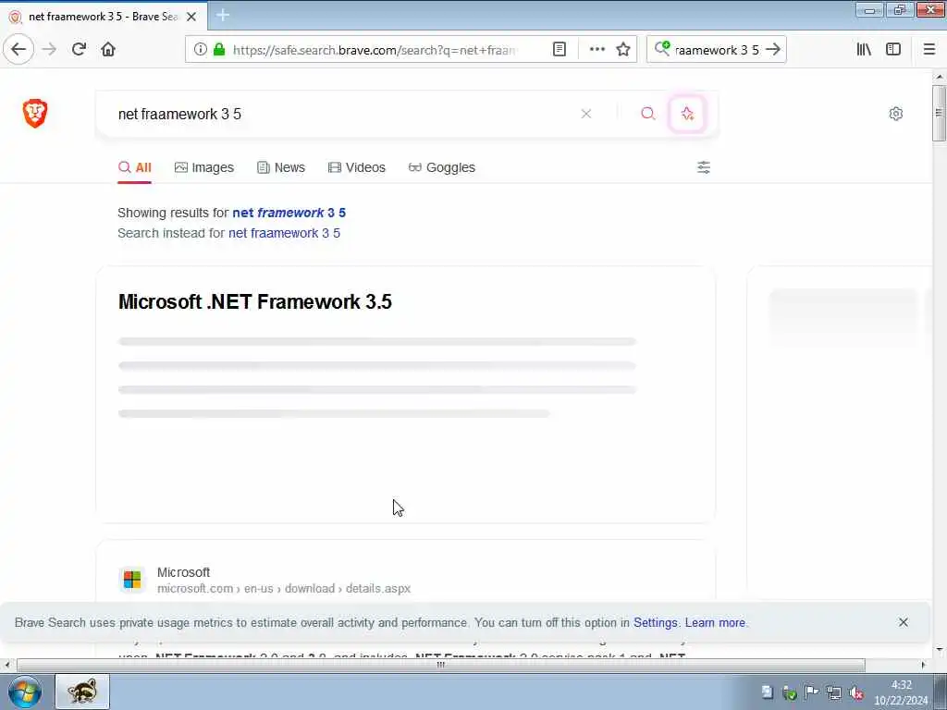Click the taskbar clock showing 4:32

pyautogui.click(x=901, y=692)
